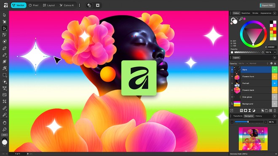Click the fill/stroke colour selector circles

(x=234, y=21)
